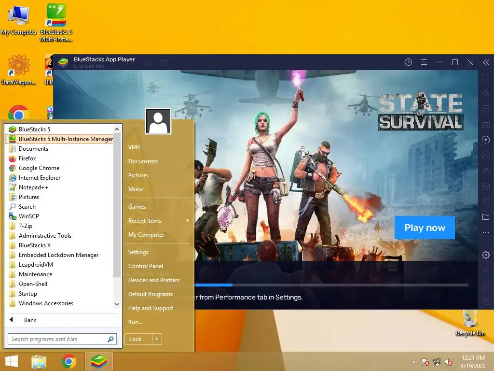Click Back in the start menu

[x=62, y=320]
